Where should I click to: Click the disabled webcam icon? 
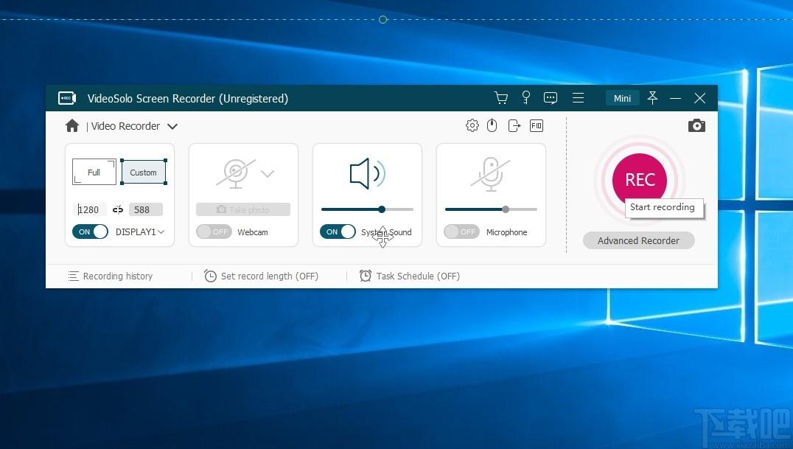point(236,173)
